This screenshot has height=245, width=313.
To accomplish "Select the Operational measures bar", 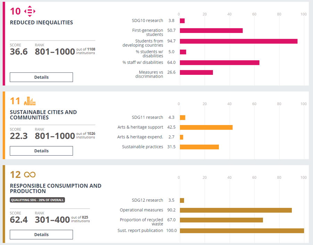I will tap(236, 210).
